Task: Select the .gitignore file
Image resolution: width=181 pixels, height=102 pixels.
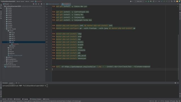Action: click(x=10, y=63)
